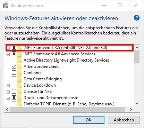Expand .NET Framework 4.6 Advanced Services

click(x=8, y=54)
